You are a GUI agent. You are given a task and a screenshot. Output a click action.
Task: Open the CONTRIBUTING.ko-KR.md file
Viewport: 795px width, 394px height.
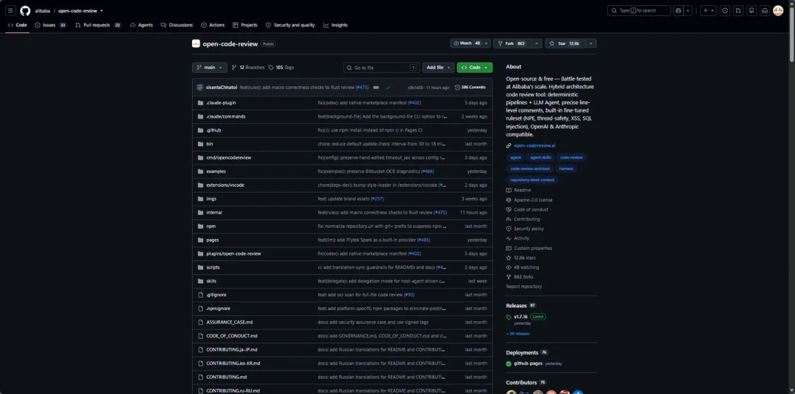pos(233,363)
